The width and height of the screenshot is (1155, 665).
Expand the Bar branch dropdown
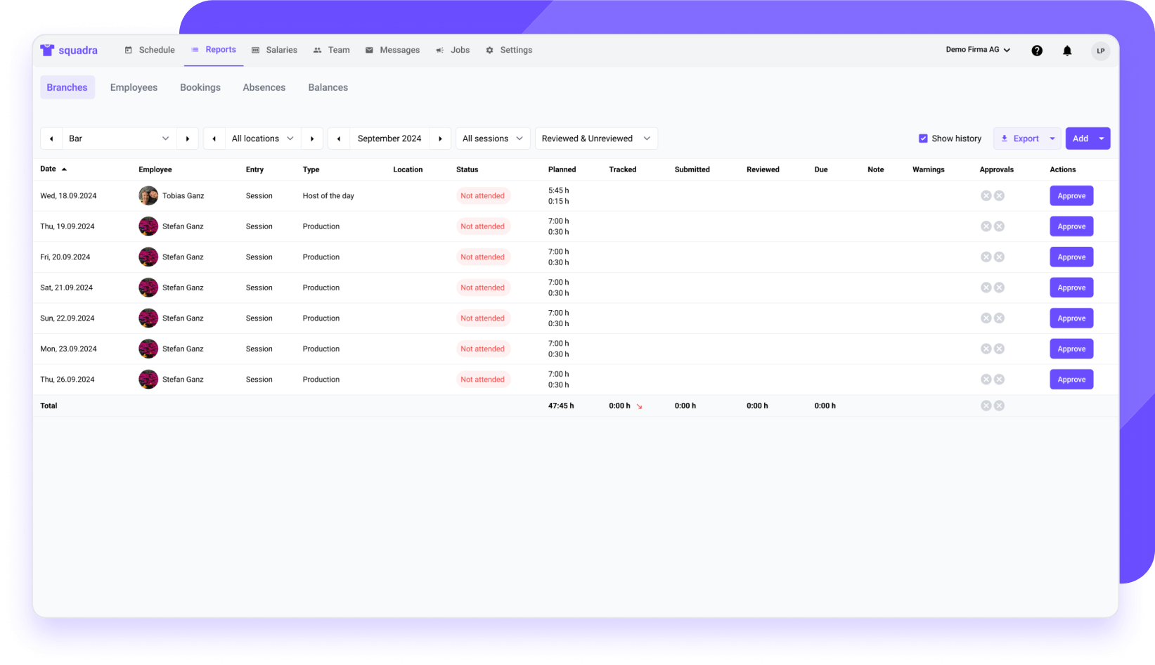point(119,138)
